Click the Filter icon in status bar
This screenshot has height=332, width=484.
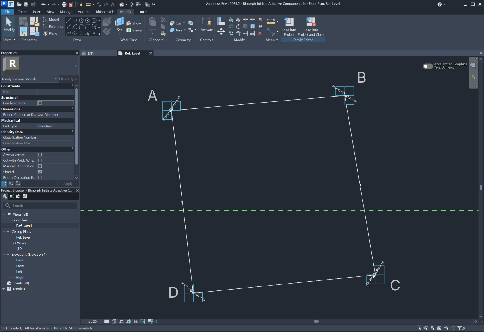460,328
